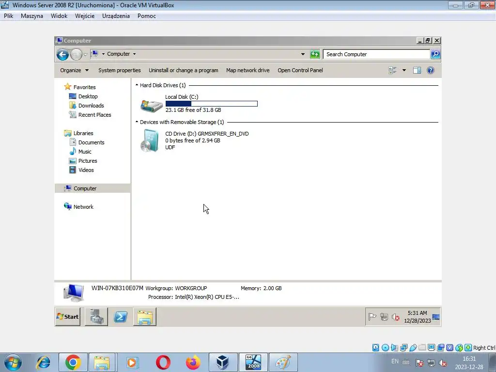The width and height of the screenshot is (496, 372).
Task: Click Action Center flag in guest tray
Action: [372, 317]
